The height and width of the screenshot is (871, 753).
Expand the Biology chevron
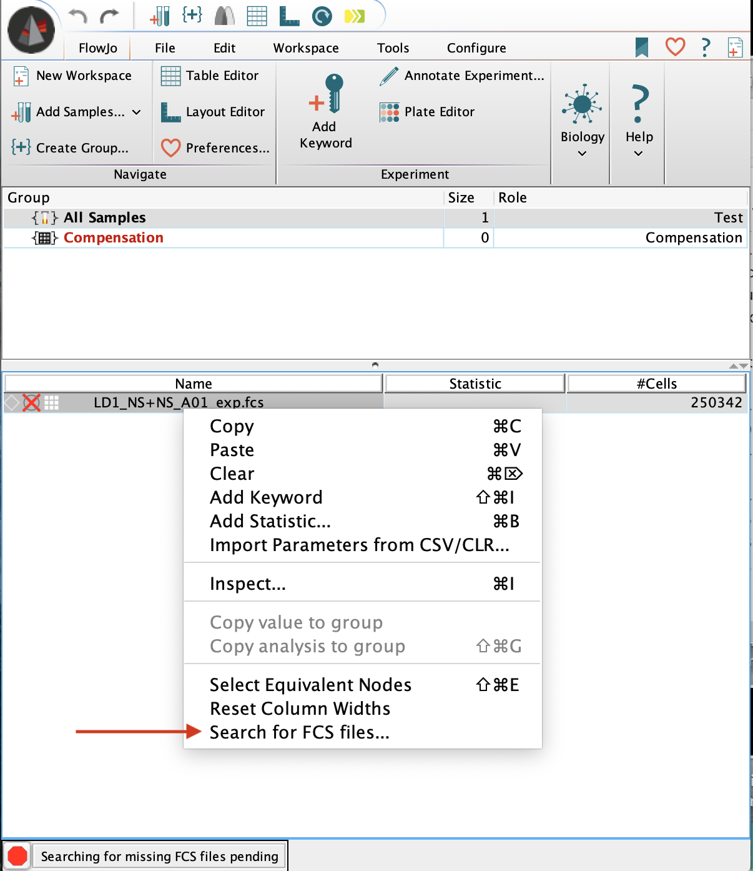pos(582,154)
